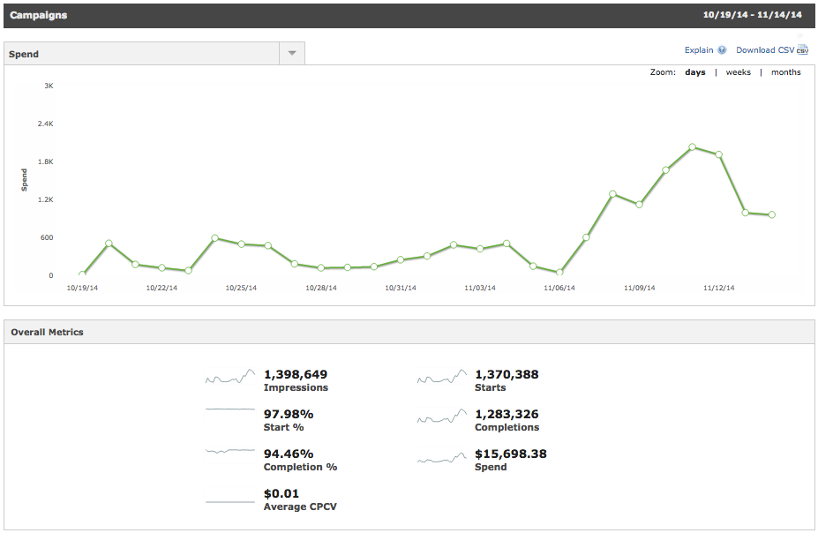Click the peak data point near 11/11/14
This screenshot has width=818, height=533.
693,147
